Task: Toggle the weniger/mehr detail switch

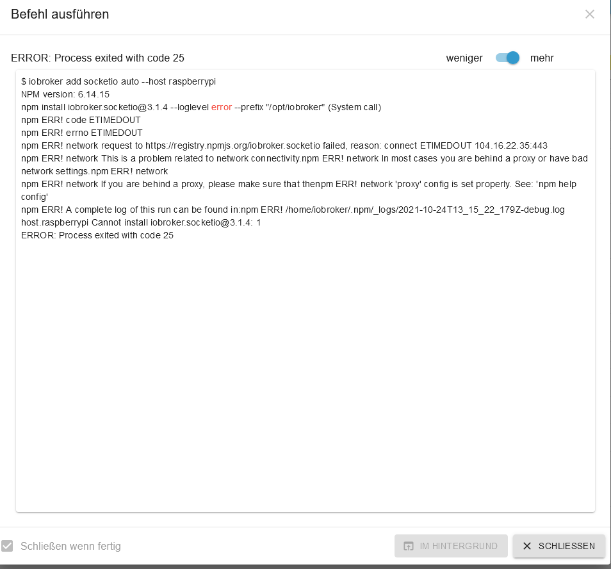Action: pos(507,58)
